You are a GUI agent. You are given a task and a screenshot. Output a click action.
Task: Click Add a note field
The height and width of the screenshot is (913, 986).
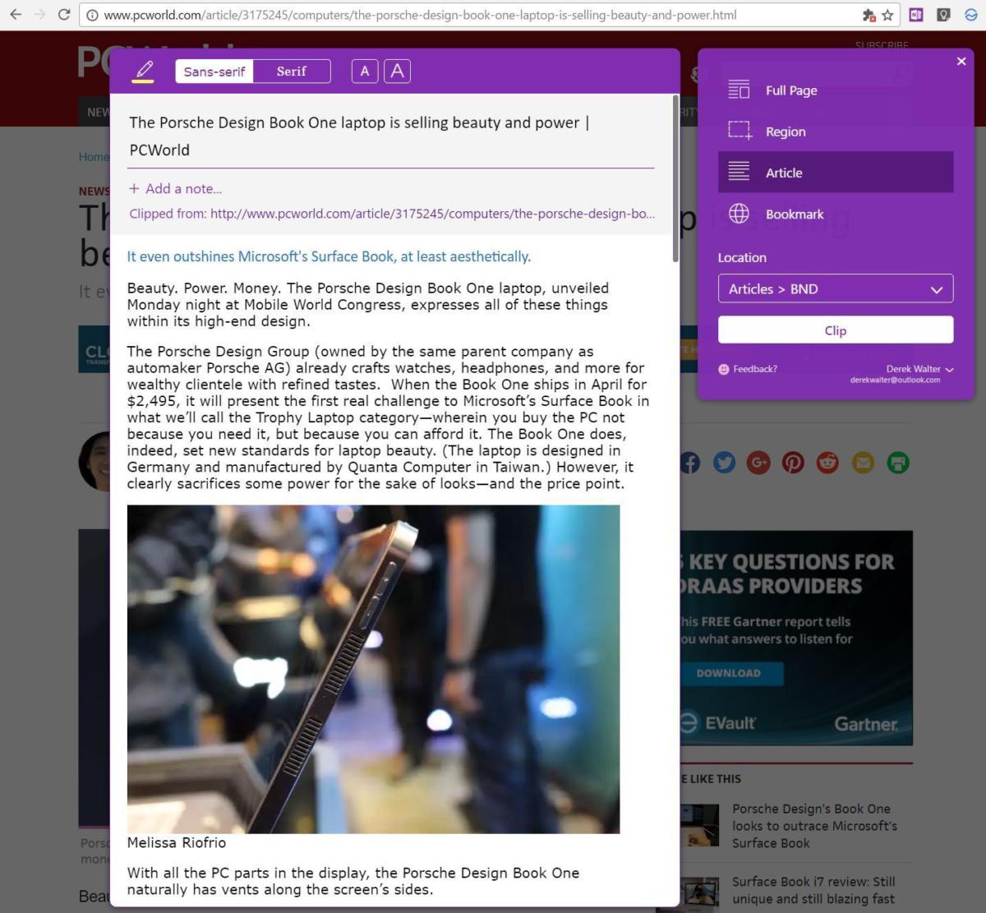[176, 189]
